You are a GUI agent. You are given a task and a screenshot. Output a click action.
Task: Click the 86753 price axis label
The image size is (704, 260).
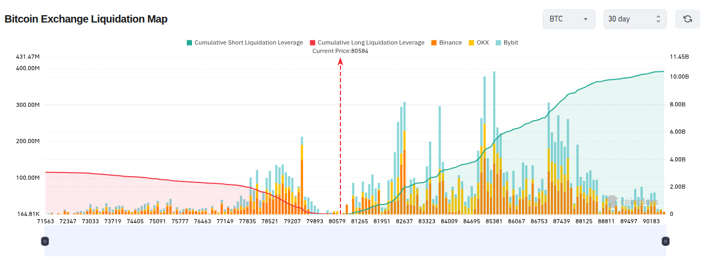coord(539,222)
